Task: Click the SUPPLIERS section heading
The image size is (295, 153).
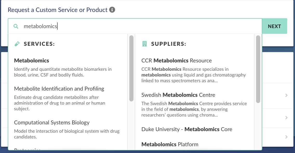Action: click(x=169, y=44)
